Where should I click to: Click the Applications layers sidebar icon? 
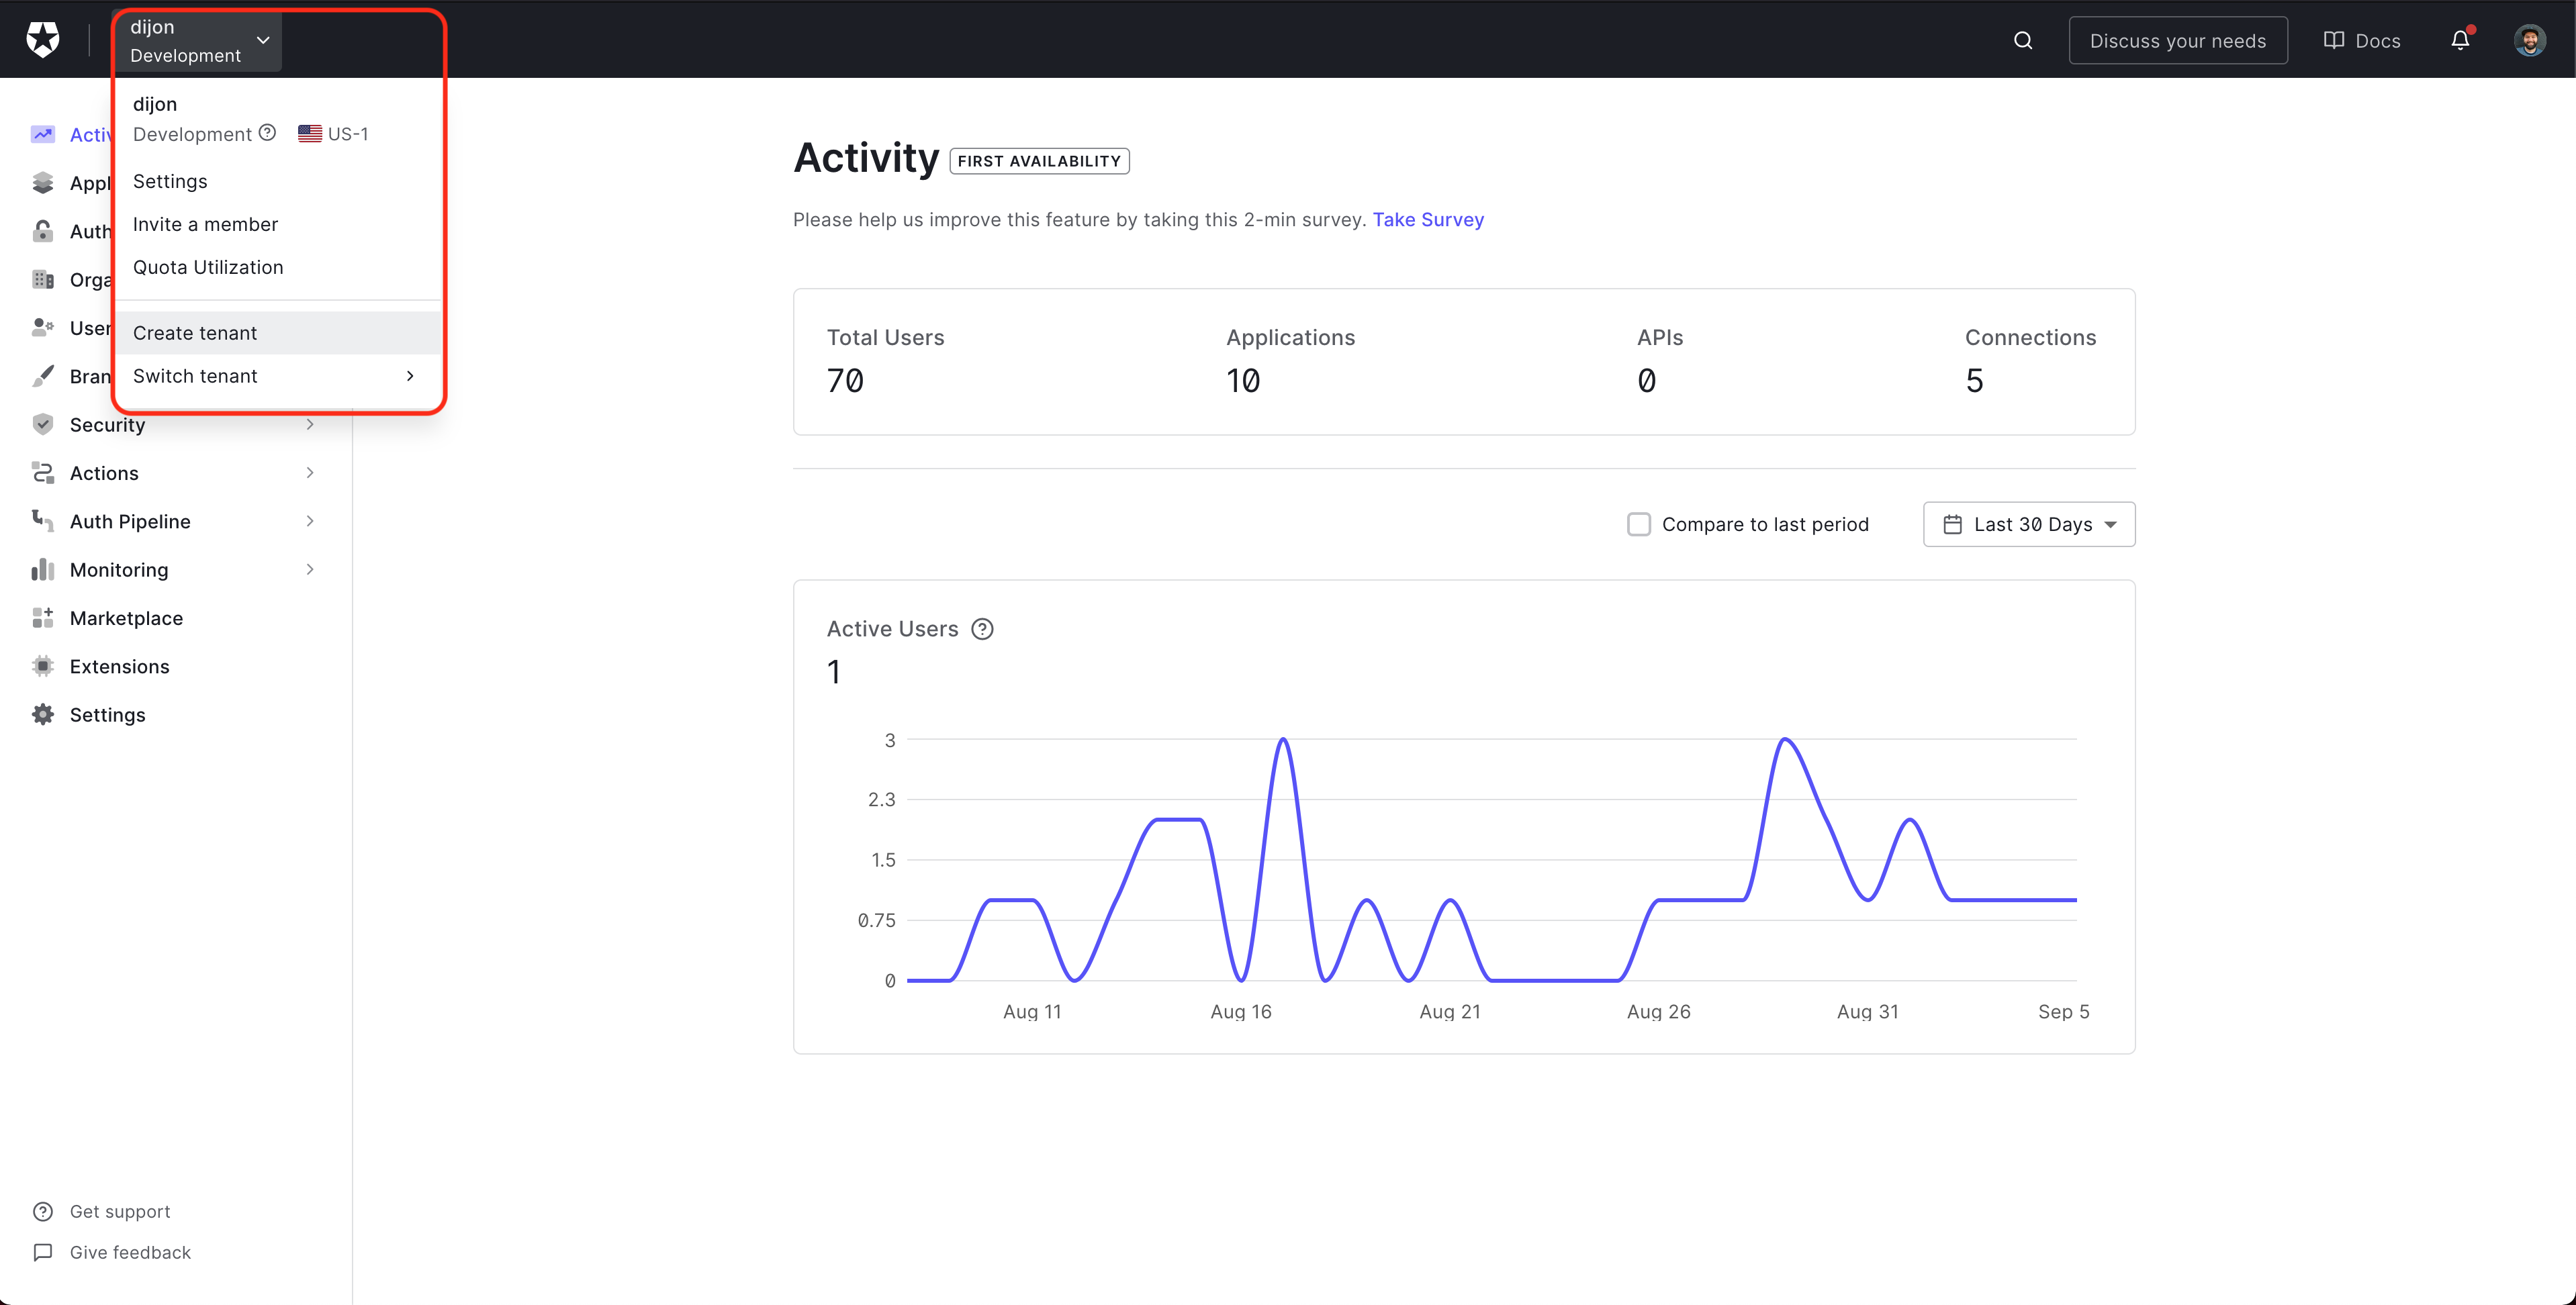(43, 183)
